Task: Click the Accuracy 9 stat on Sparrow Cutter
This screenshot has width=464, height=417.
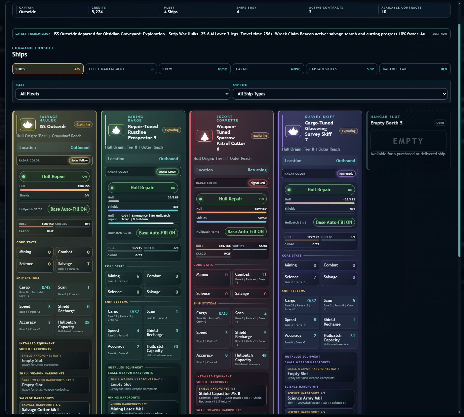Action: pyautogui.click(x=212, y=360)
